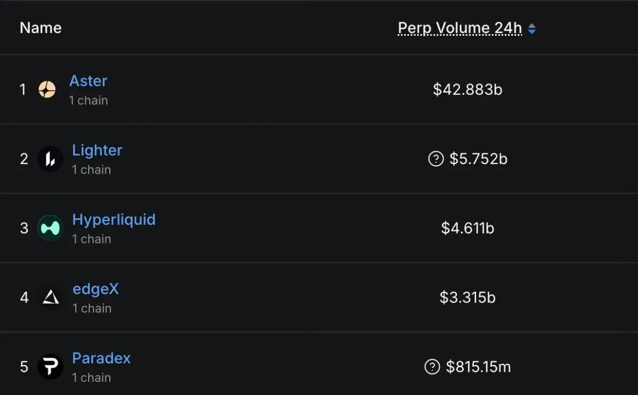This screenshot has height=395, width=638.
Task: Click the Hyperliquid protocol logo icon
Action: 50,228
